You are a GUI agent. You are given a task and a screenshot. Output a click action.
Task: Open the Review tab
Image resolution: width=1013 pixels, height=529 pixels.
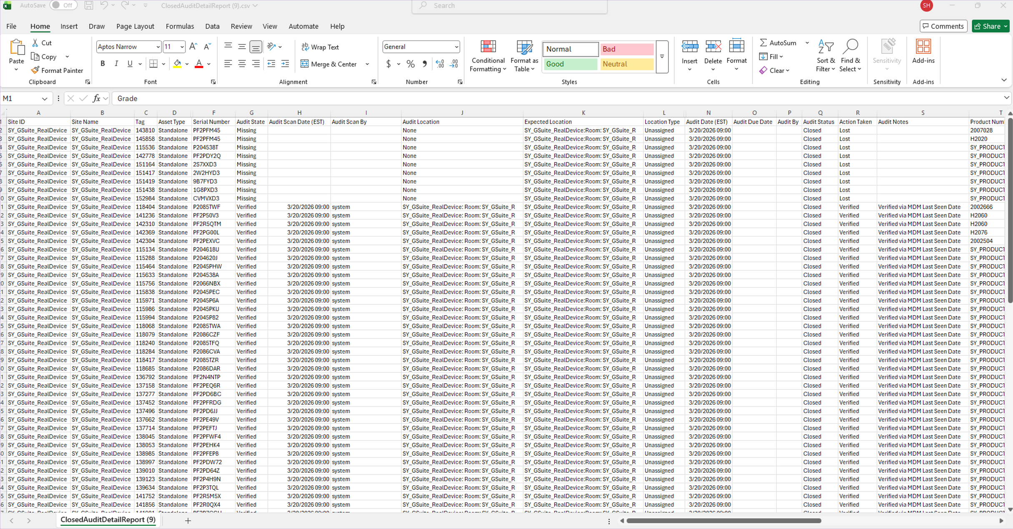tap(241, 26)
